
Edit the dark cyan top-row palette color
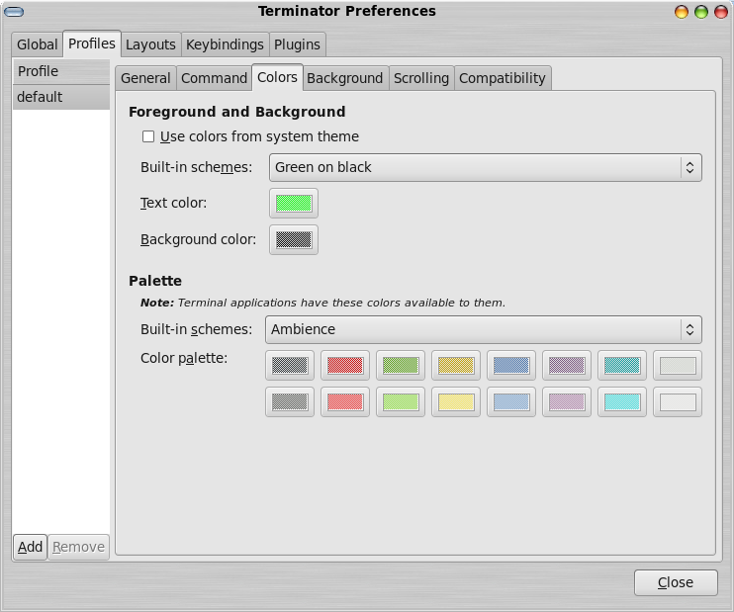click(x=622, y=366)
